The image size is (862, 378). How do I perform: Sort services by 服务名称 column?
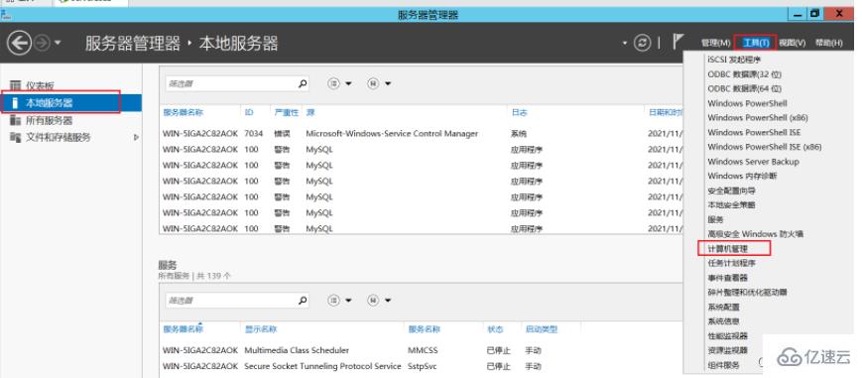(424, 329)
